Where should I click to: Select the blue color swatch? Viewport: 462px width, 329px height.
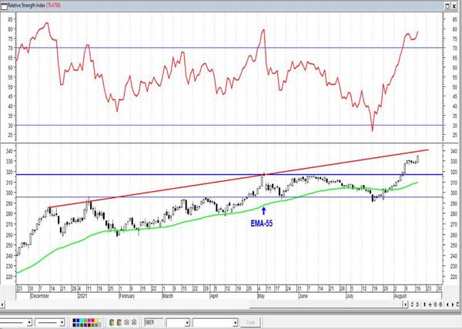tap(78, 321)
